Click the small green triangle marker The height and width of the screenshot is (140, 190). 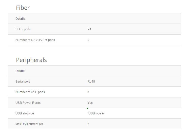(87, 109)
